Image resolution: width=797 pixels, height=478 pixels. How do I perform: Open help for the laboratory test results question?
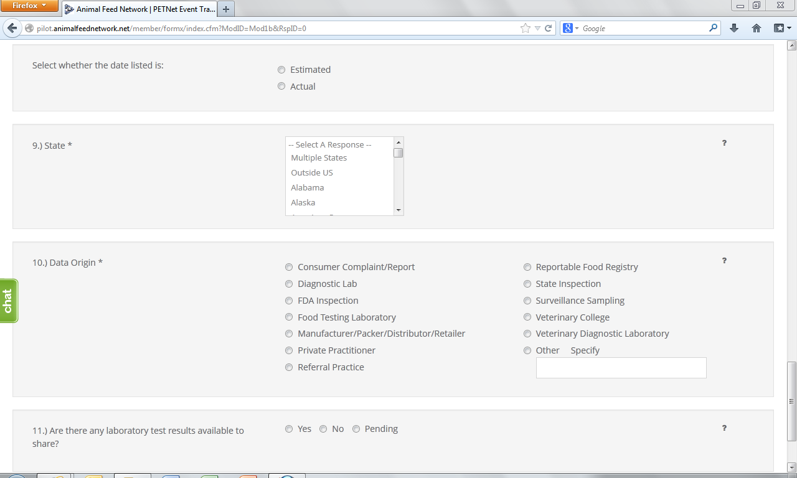(x=724, y=428)
